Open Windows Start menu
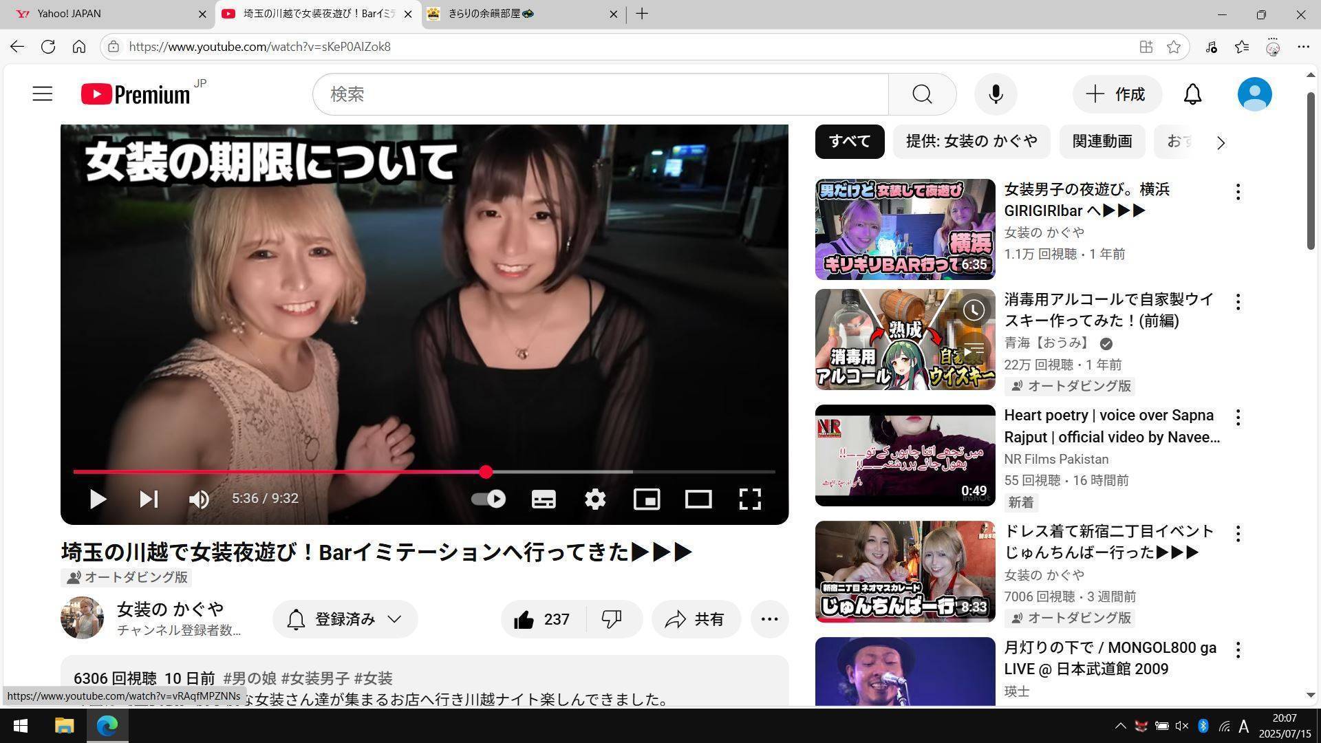The height and width of the screenshot is (743, 1321). pos(21,726)
